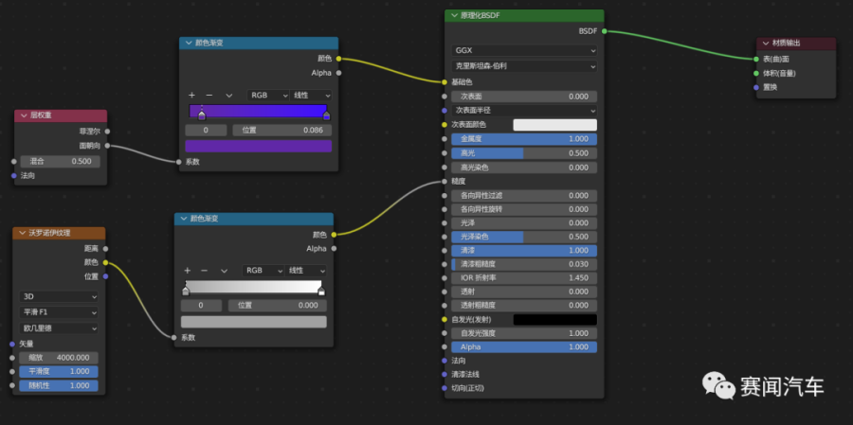Screen dimensions: 853x425
Task: Click the minus icon on the grayscale color ramp
Action: [x=204, y=271]
